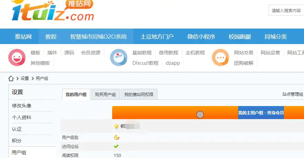Click the 150 reading permission value
Screen dimensions: 304x158
[x=117, y=155]
